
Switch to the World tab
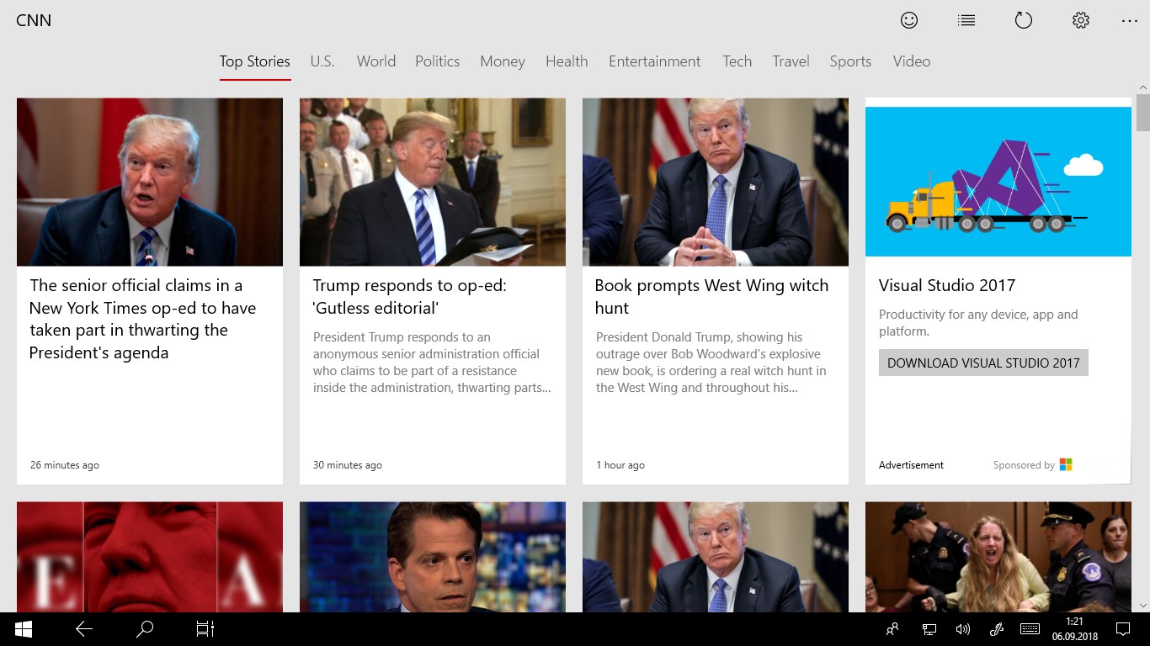376,61
